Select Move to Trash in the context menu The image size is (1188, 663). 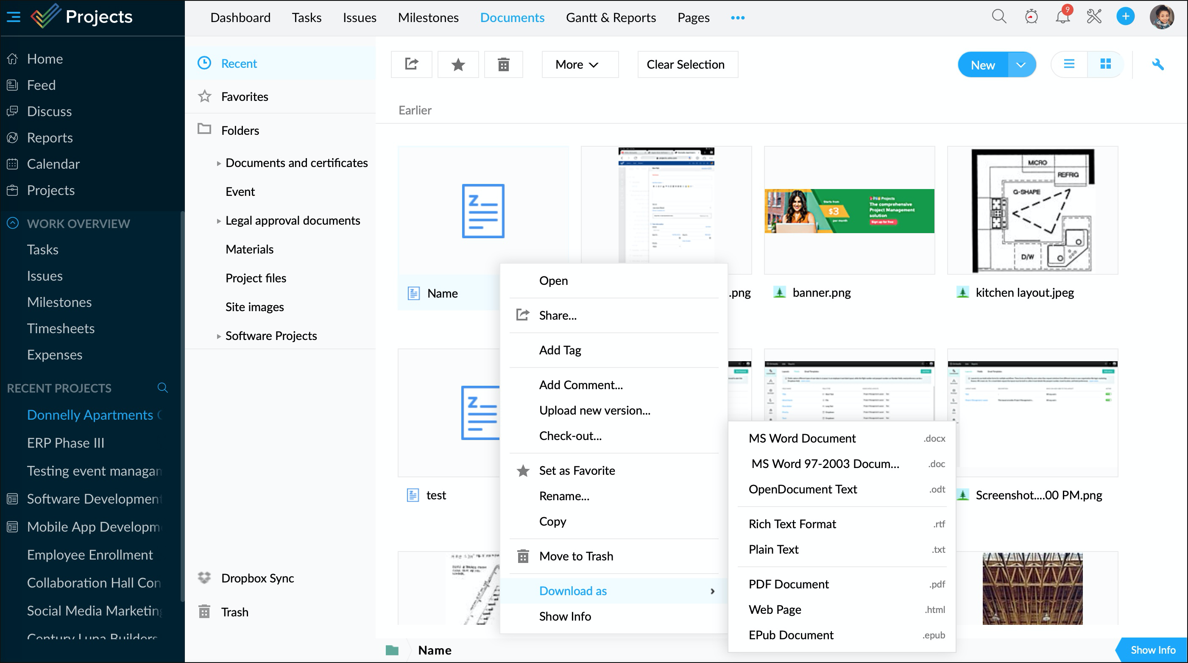576,556
